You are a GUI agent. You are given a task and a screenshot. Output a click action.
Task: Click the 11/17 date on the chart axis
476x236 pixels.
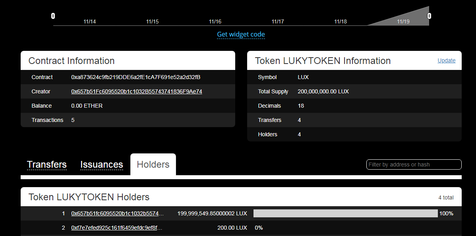pyautogui.click(x=278, y=21)
